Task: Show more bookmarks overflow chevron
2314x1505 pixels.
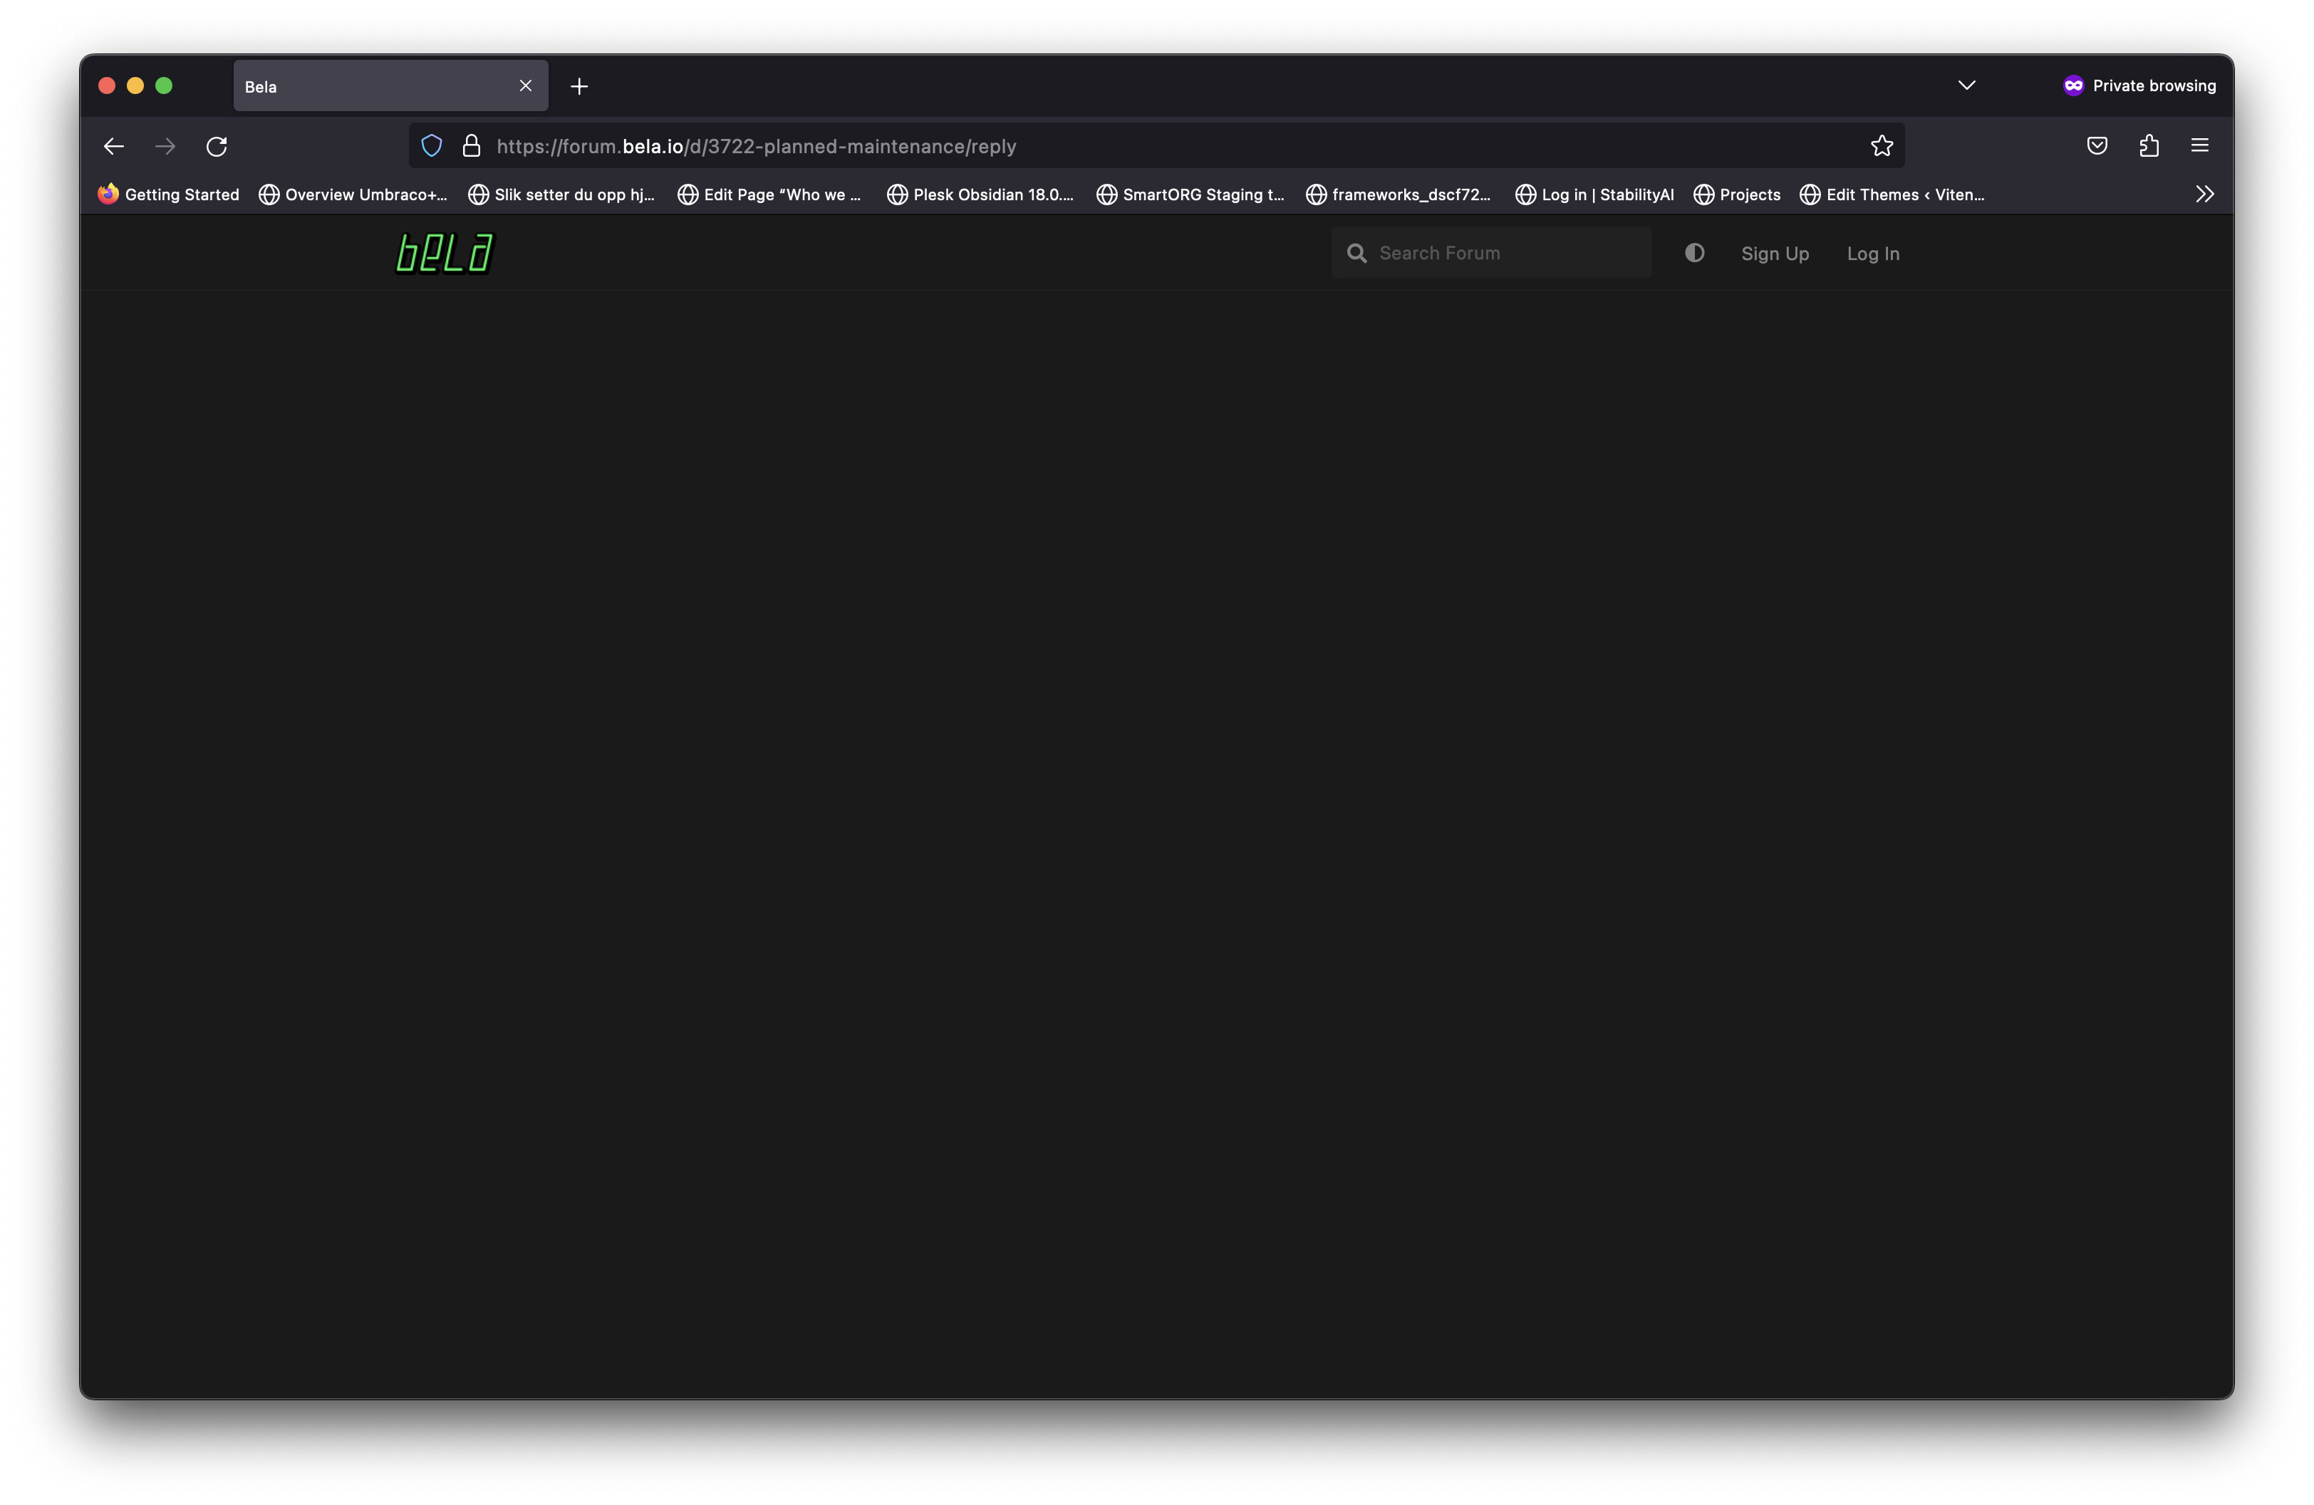Action: coord(2204,195)
